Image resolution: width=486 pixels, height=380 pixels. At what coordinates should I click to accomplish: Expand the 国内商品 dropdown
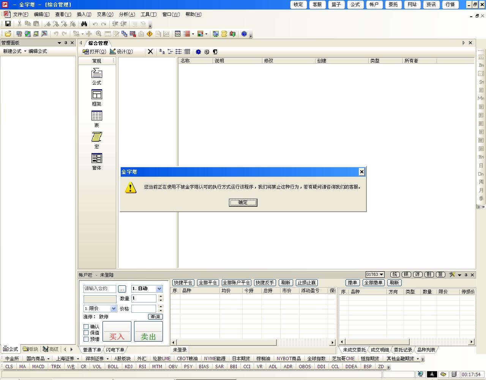(x=48, y=359)
